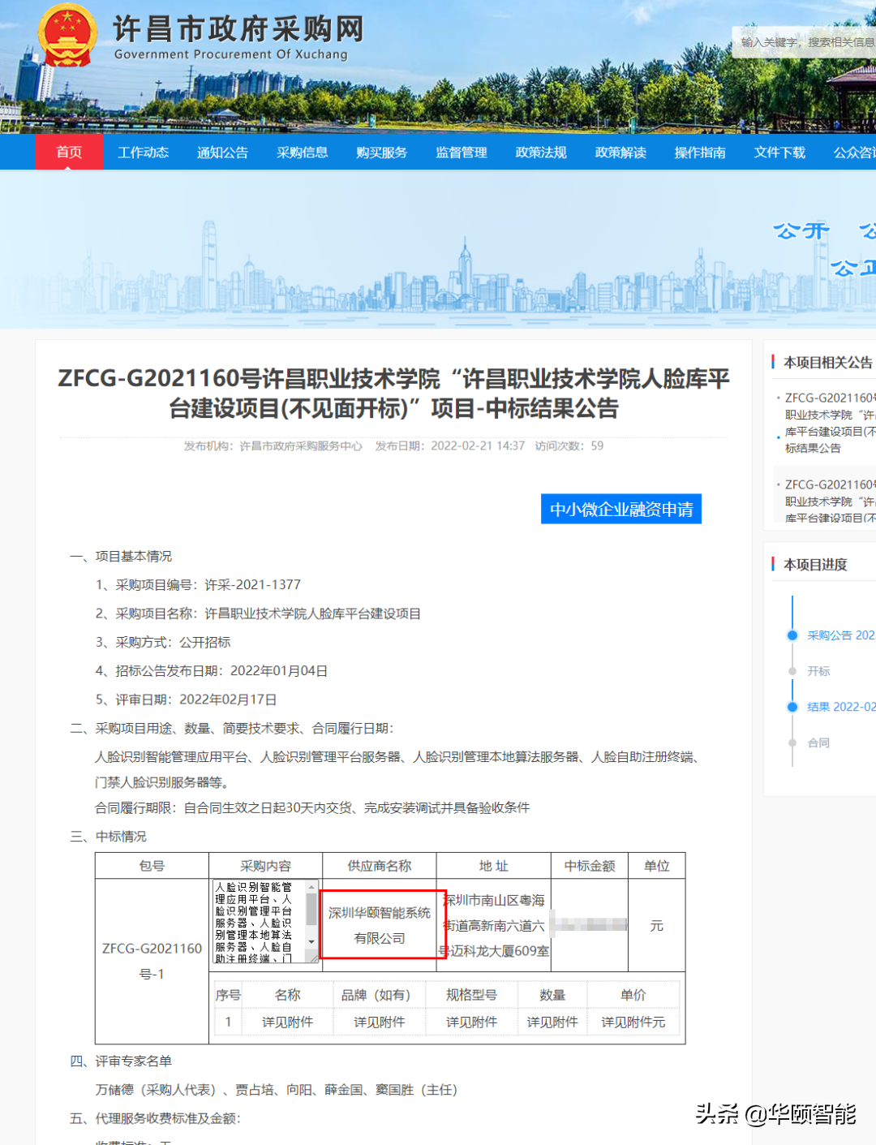Click the up arrow in the 采购内容 scrollbar
The width and height of the screenshot is (876, 1145).
point(311,888)
